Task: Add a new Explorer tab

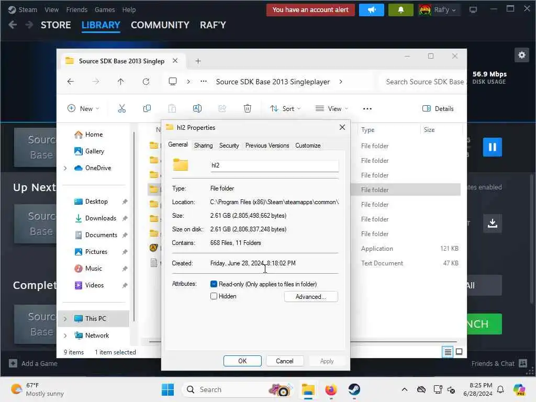Action: click(x=198, y=61)
